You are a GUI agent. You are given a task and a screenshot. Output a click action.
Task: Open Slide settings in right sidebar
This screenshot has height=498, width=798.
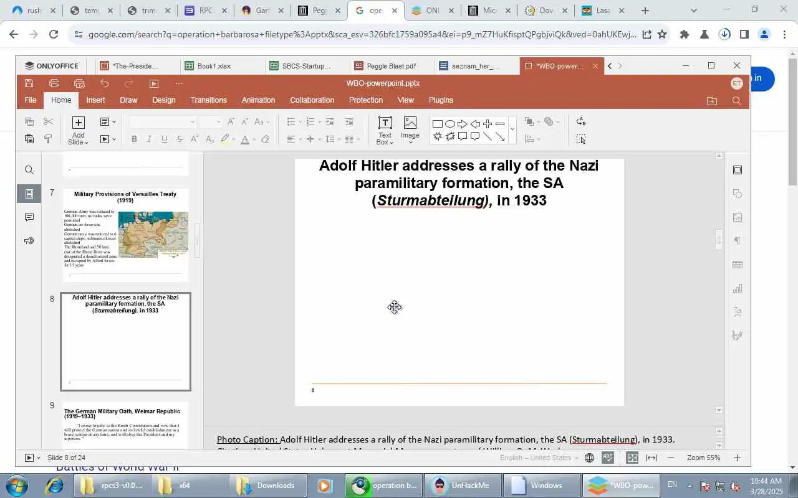pos(738,170)
